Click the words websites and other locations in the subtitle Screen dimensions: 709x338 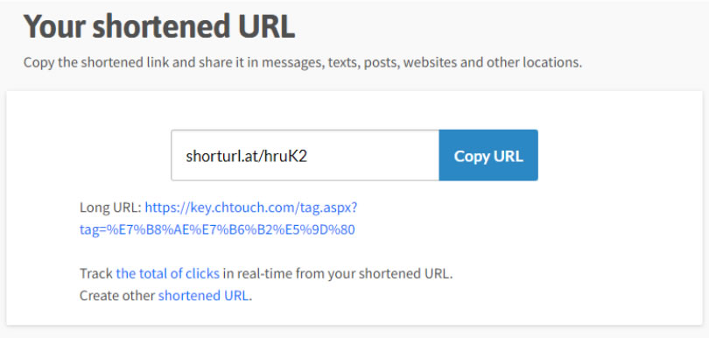(x=493, y=62)
